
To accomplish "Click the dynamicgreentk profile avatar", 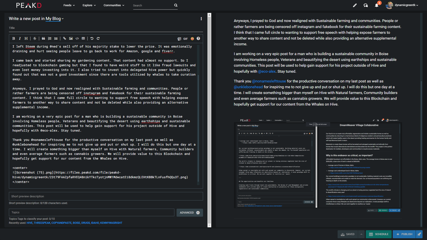I will click(389, 5).
